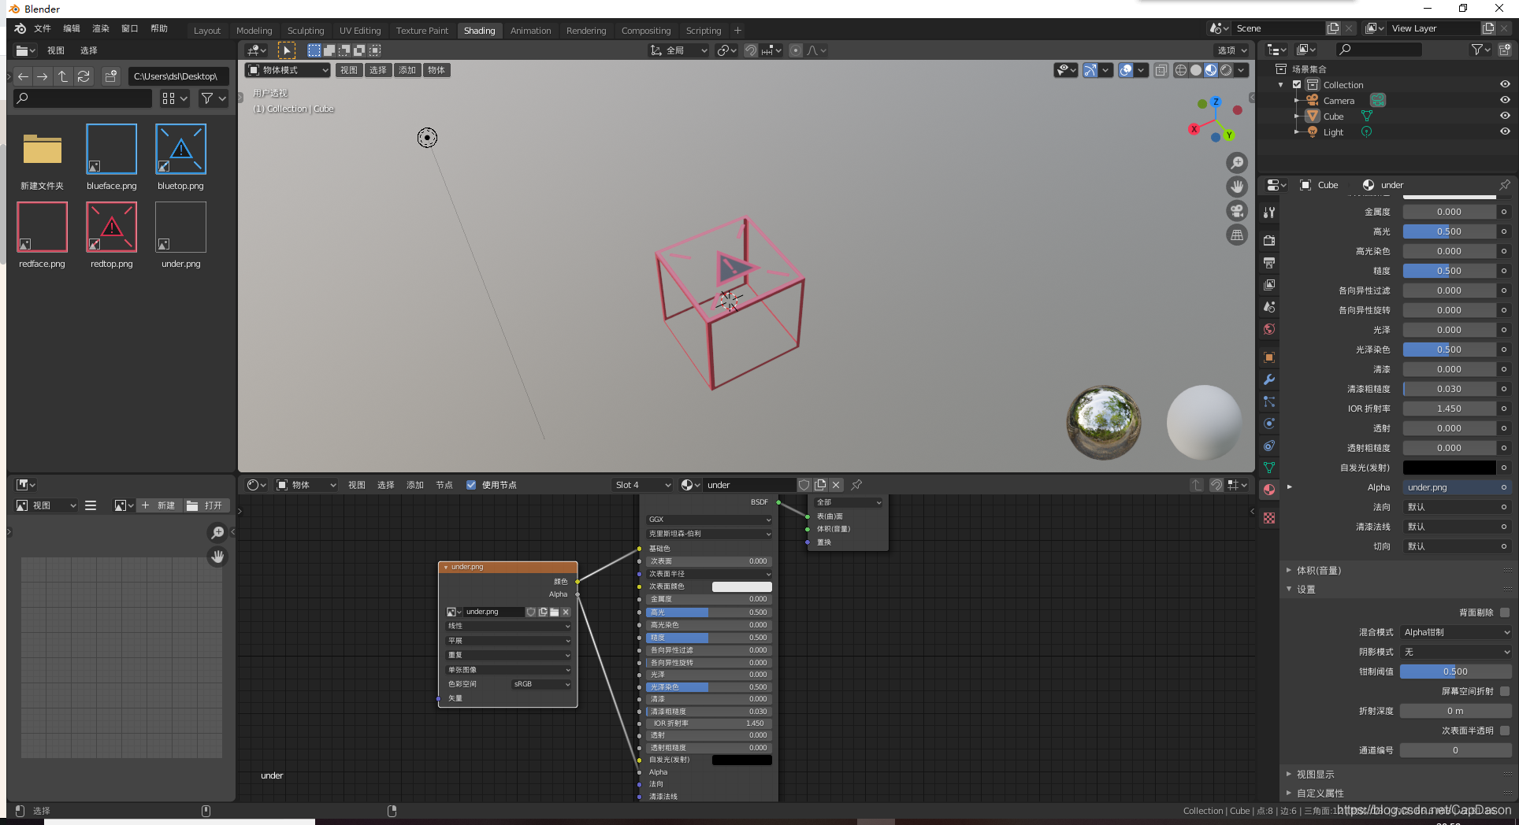Switch to the Layout workspace tab

(207, 31)
